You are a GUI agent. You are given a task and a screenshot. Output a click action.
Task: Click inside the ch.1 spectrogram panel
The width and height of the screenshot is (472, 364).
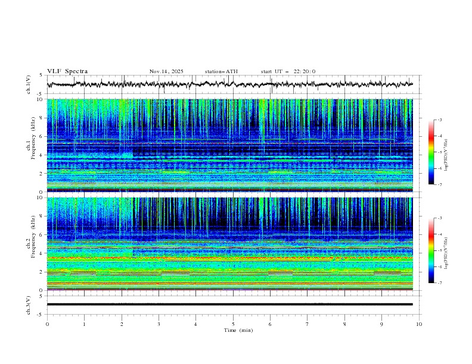coord(229,145)
